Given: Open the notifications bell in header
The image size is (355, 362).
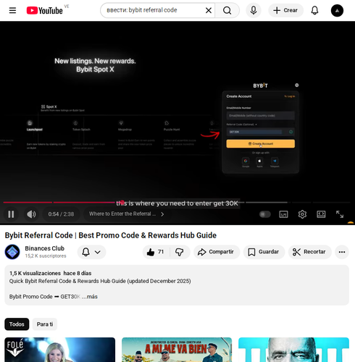Looking at the screenshot, I should click(x=314, y=10).
